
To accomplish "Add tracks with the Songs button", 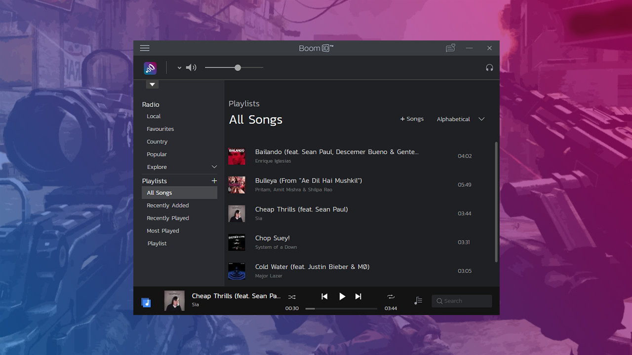I will 411,118.
